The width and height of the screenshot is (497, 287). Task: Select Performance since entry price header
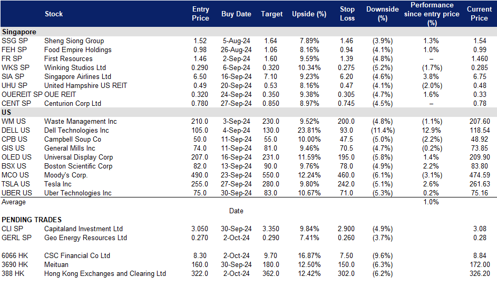pyautogui.click(x=432, y=14)
